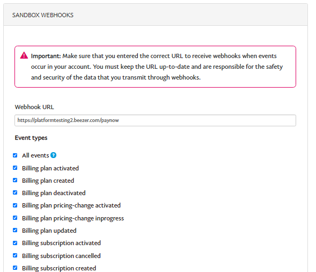Click the Important warning message text
The width and height of the screenshot is (316, 272).
(157, 67)
